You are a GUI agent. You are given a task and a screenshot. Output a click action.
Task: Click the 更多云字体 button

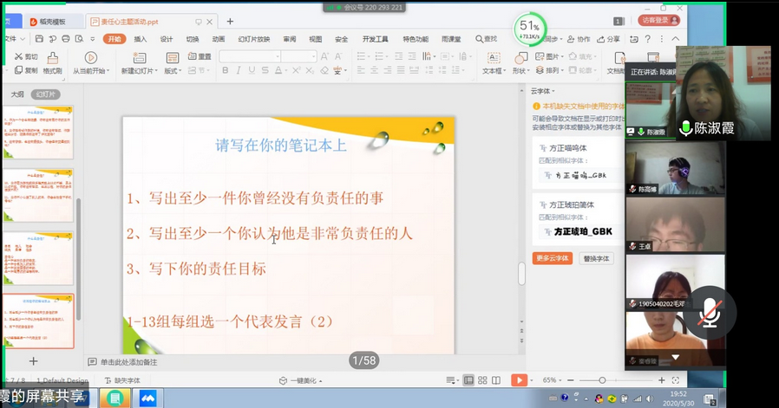point(552,258)
